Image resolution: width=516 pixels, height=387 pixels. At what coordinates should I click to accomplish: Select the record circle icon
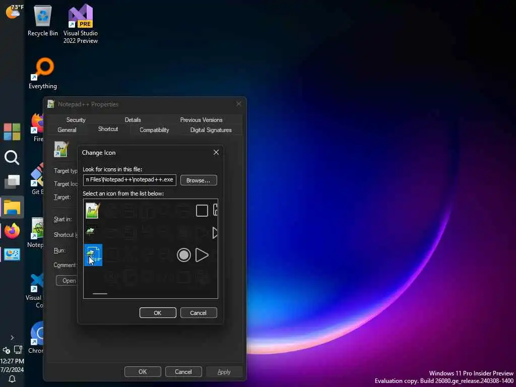point(183,255)
